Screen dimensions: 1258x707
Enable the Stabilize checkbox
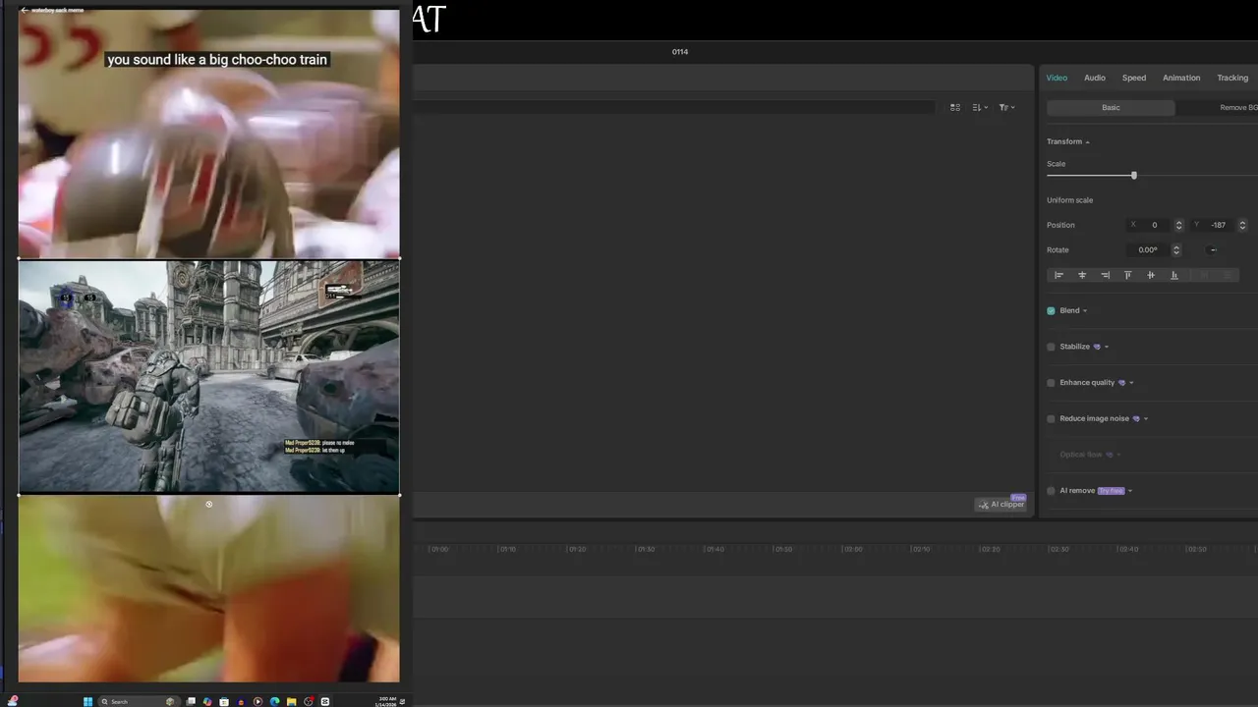(1051, 347)
